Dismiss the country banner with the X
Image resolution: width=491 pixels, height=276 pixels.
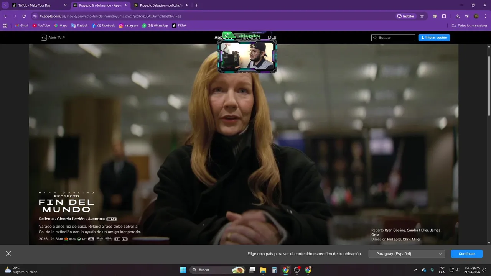pyautogui.click(x=8, y=254)
